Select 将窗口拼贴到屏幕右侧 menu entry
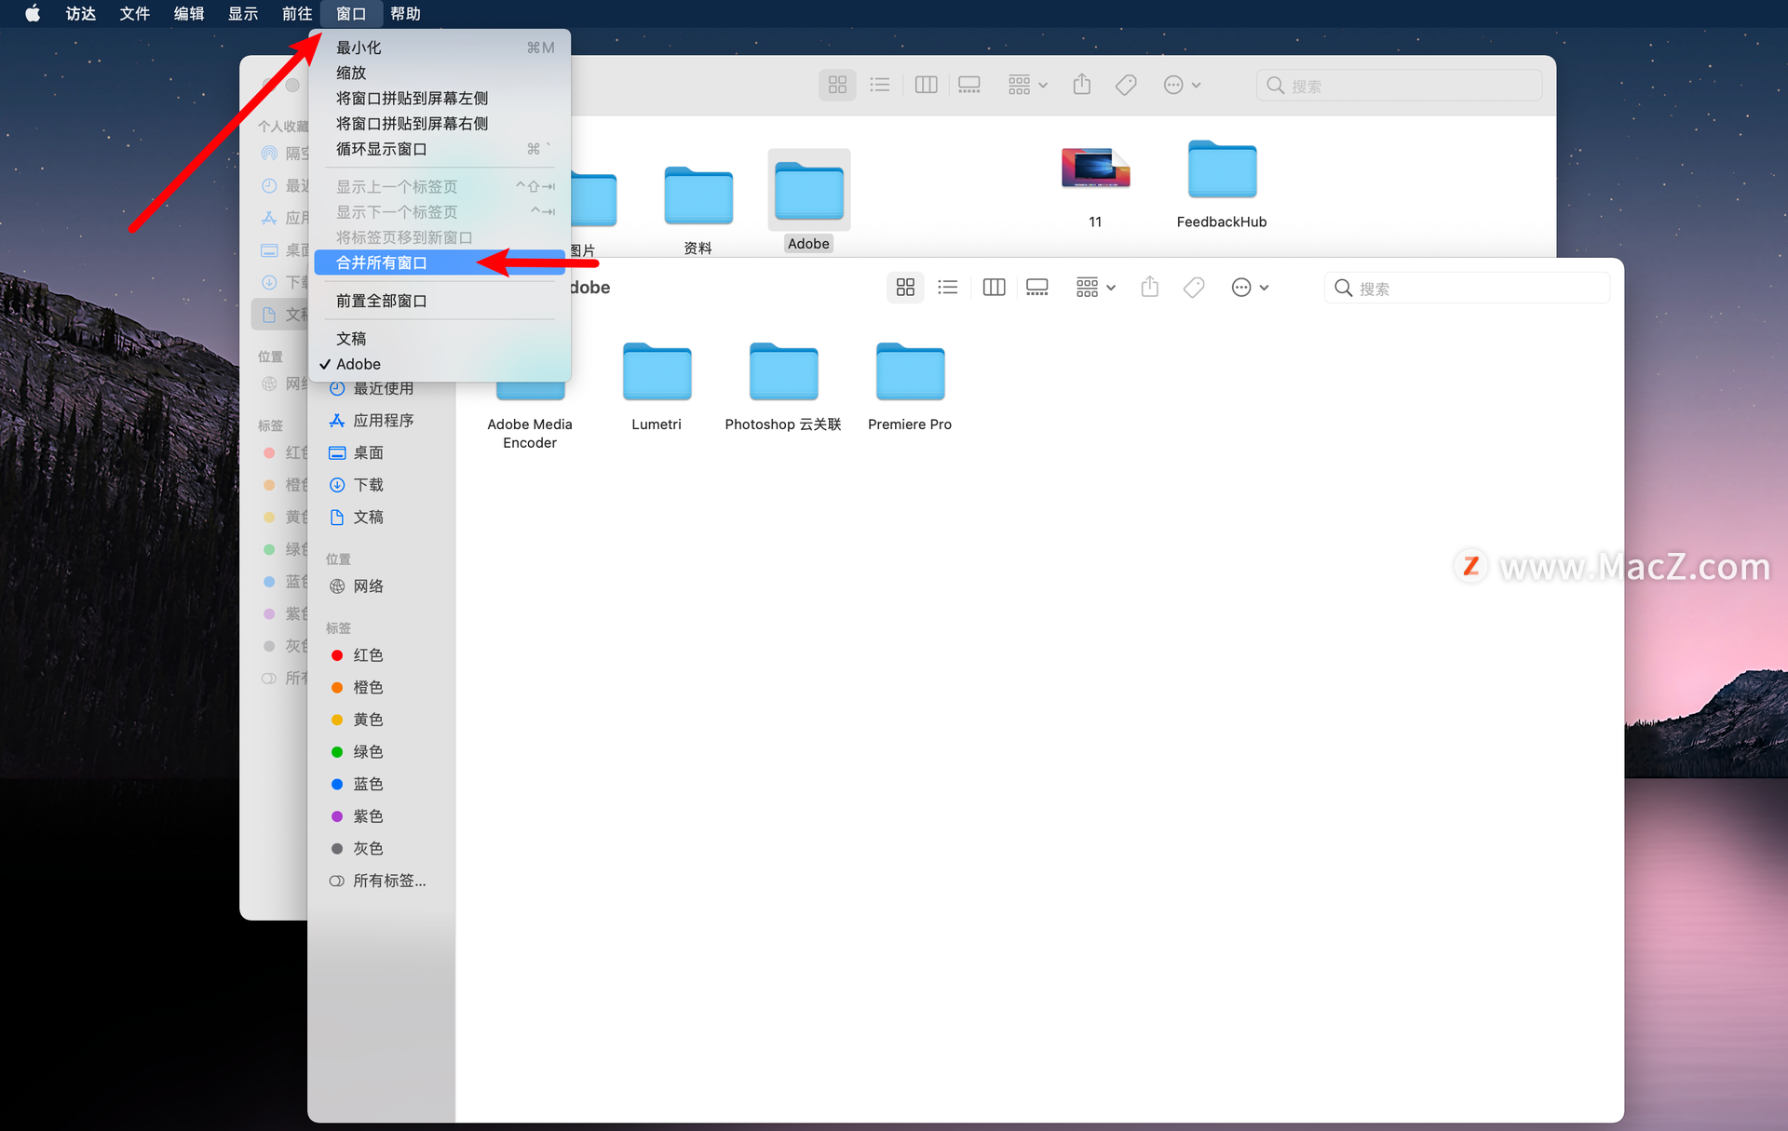1788x1131 pixels. click(440, 123)
